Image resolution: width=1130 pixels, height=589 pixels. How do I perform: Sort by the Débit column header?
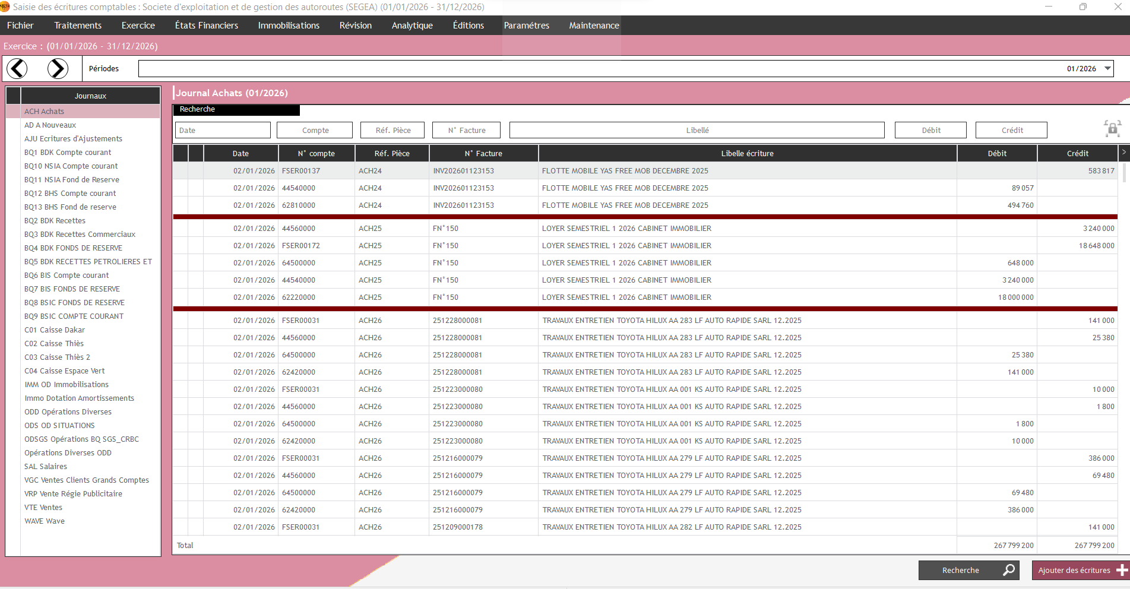point(996,153)
